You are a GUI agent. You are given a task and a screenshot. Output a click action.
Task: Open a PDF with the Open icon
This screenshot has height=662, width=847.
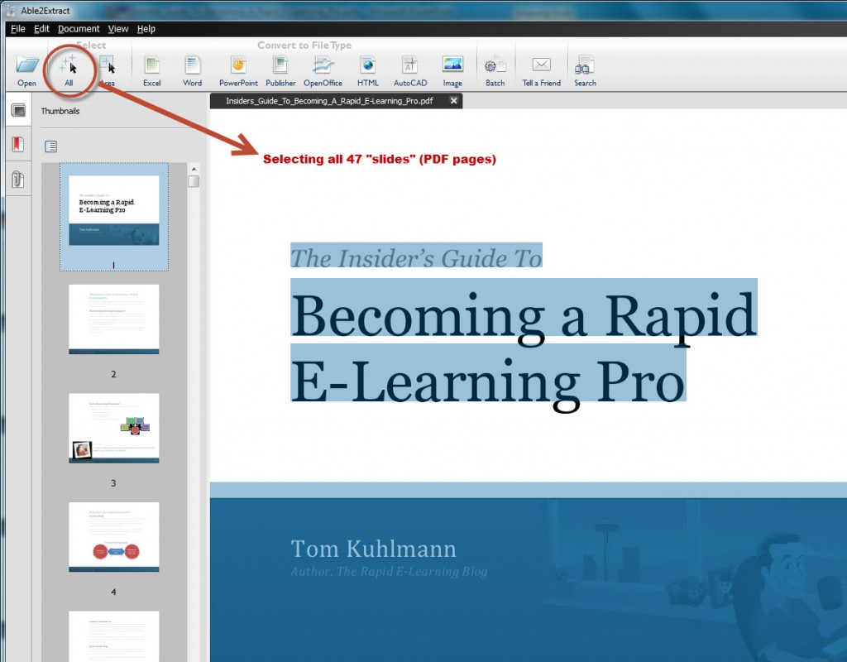coord(26,71)
